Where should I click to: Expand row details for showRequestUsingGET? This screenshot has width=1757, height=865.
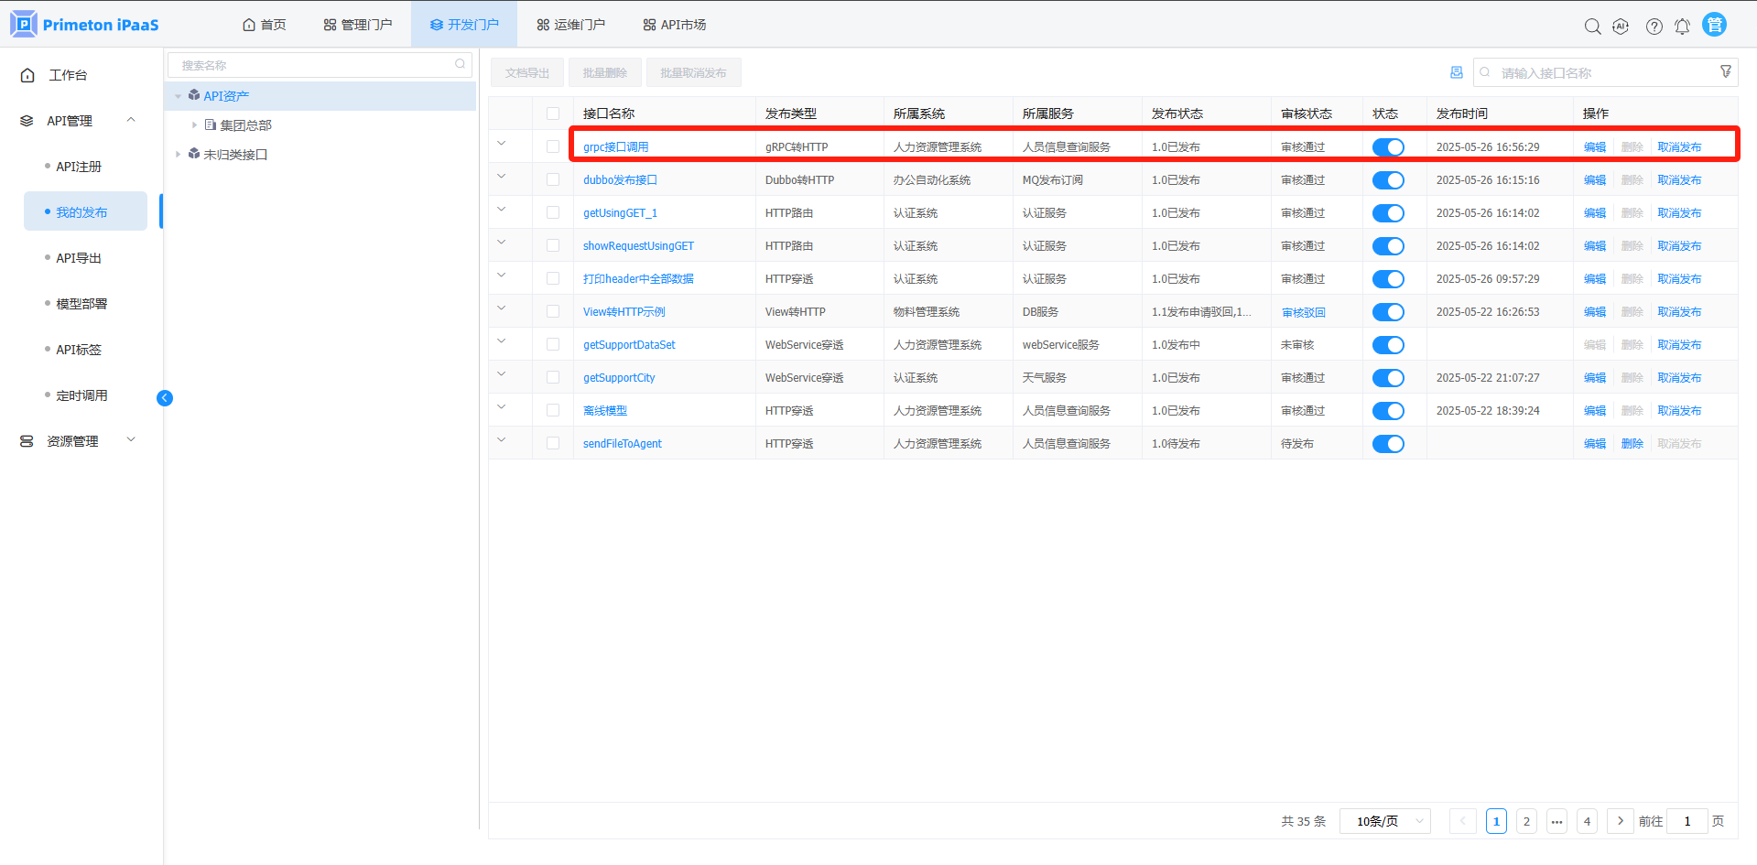point(501,243)
